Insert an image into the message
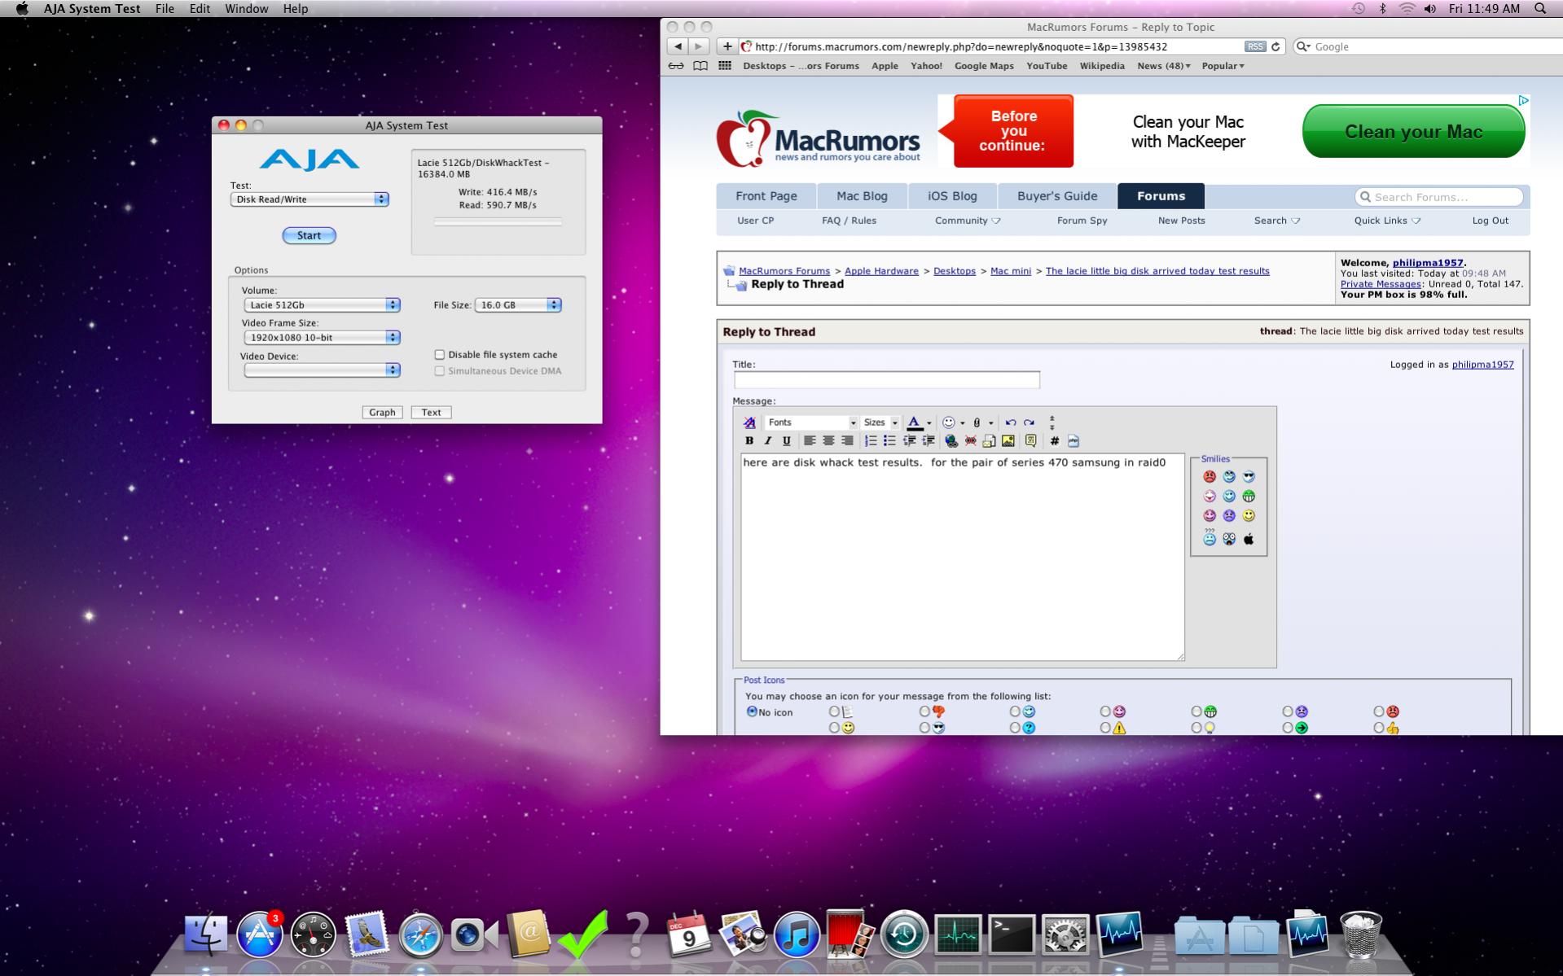The width and height of the screenshot is (1563, 976). click(x=1008, y=440)
